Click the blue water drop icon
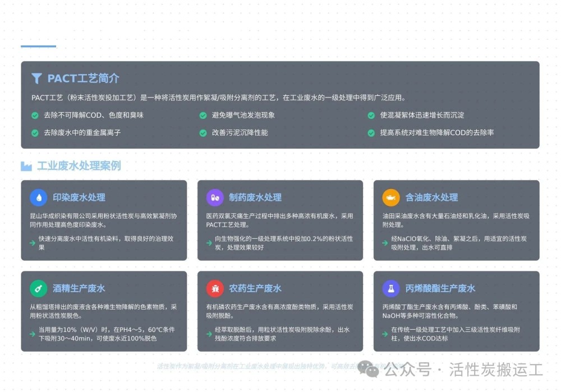The height and width of the screenshot is (392, 561). [x=39, y=197]
